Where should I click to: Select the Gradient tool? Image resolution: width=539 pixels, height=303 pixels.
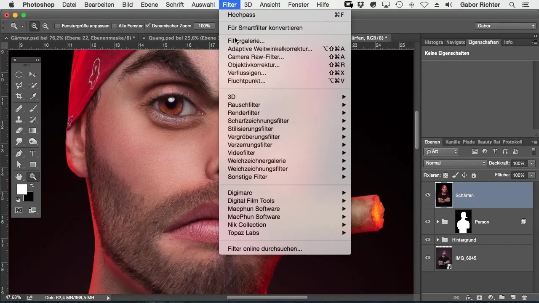pyautogui.click(x=33, y=131)
